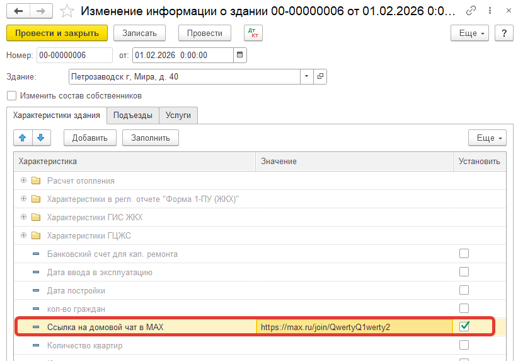Image resolution: width=518 pixels, height=361 pixels.
Task: Open the ДтКт postings icon button
Action: point(253,33)
